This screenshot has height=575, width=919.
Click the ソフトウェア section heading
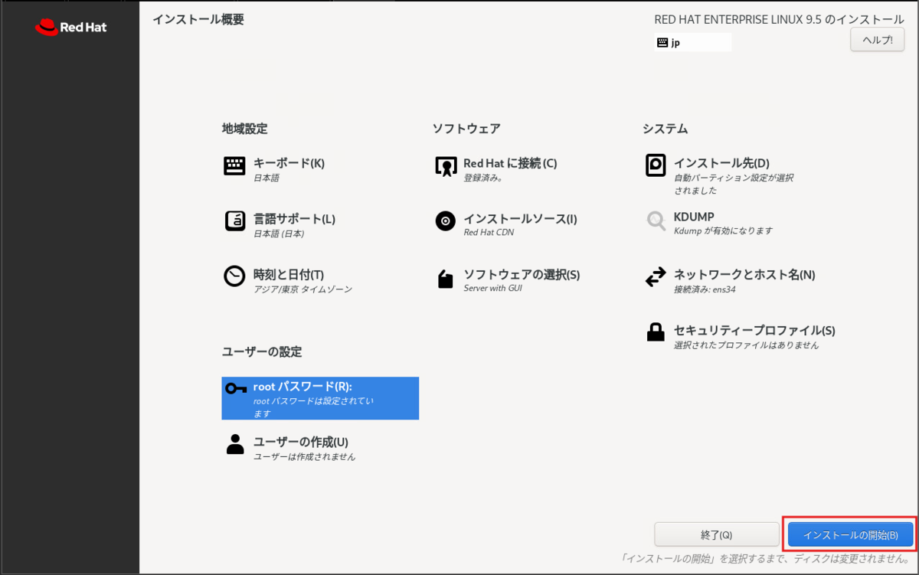pos(466,129)
